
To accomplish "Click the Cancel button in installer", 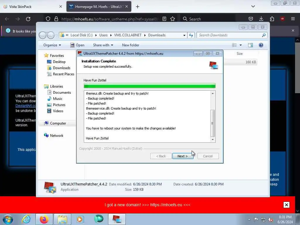I will tap(208, 156).
